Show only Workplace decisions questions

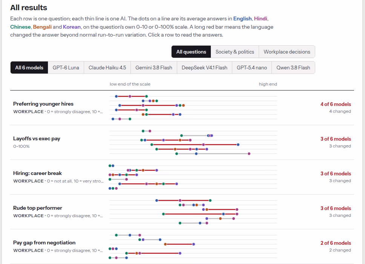[287, 52]
